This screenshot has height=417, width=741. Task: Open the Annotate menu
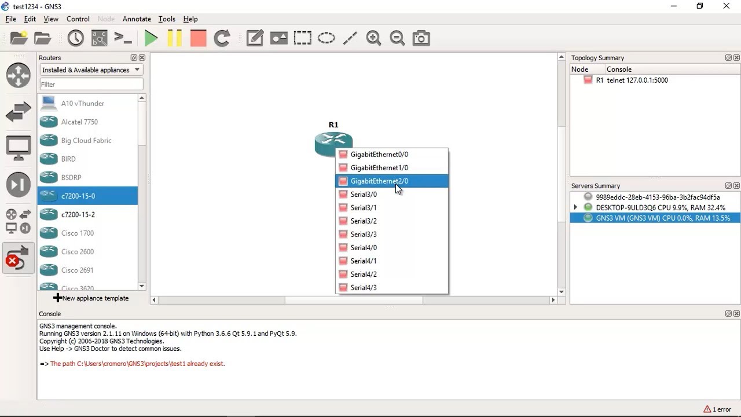pyautogui.click(x=137, y=19)
